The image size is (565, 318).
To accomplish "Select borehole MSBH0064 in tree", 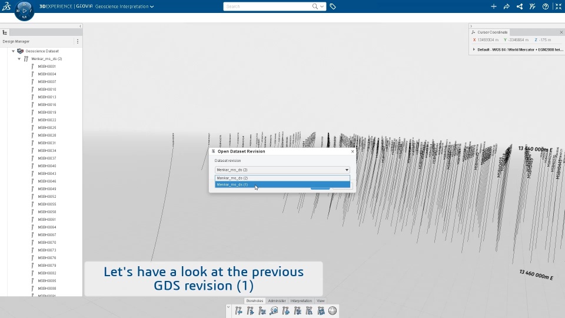I will pyautogui.click(x=47, y=227).
